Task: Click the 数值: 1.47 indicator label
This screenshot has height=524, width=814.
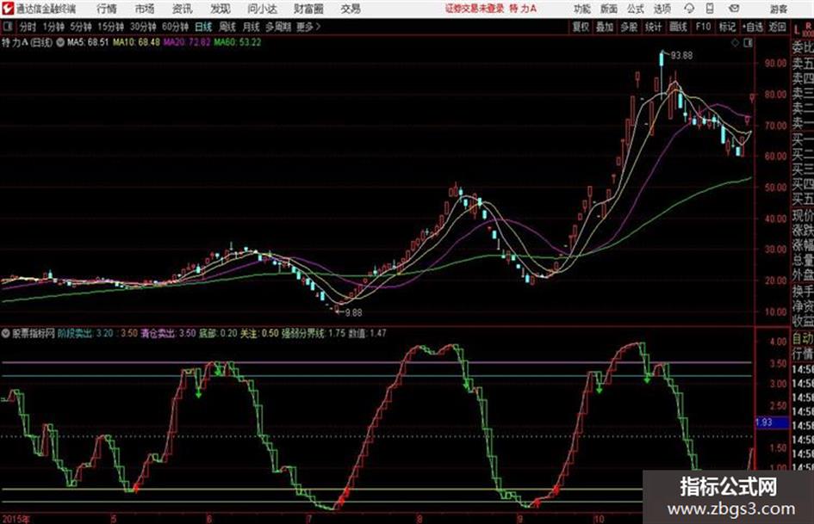Action: [x=367, y=333]
